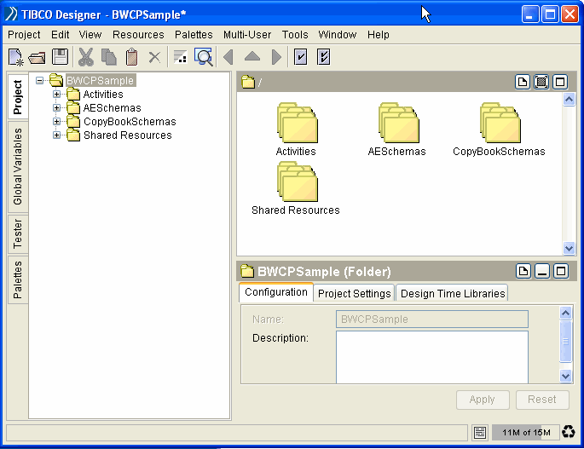
Task: Click design panel scroll down arrow
Action: [569, 248]
